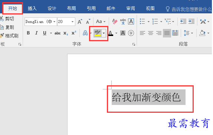The image size is (213, 135).
Task: Click the enclosed character 字 icon
Action: pos(131,33)
